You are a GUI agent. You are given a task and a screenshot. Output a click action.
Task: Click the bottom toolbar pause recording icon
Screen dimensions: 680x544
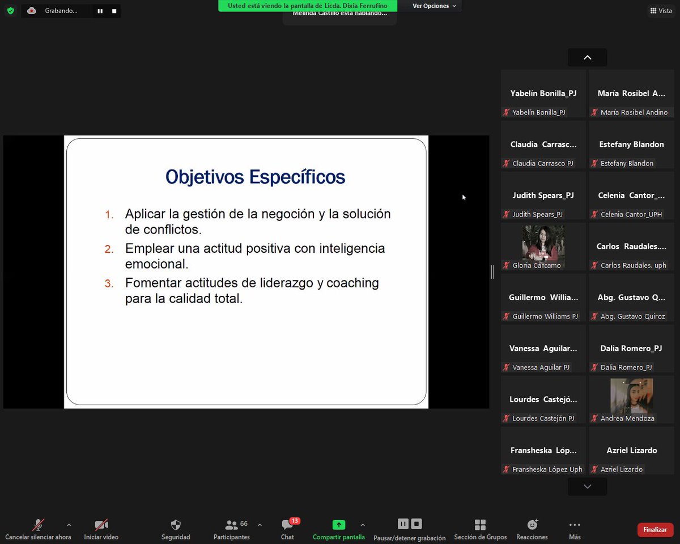[x=403, y=524]
